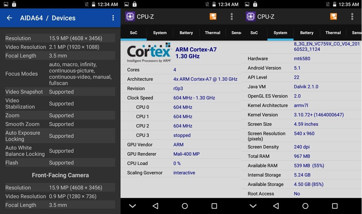Tap the orange validation icon on SoC screen
Viewport: 362px width, 214px height.
pos(213,17)
